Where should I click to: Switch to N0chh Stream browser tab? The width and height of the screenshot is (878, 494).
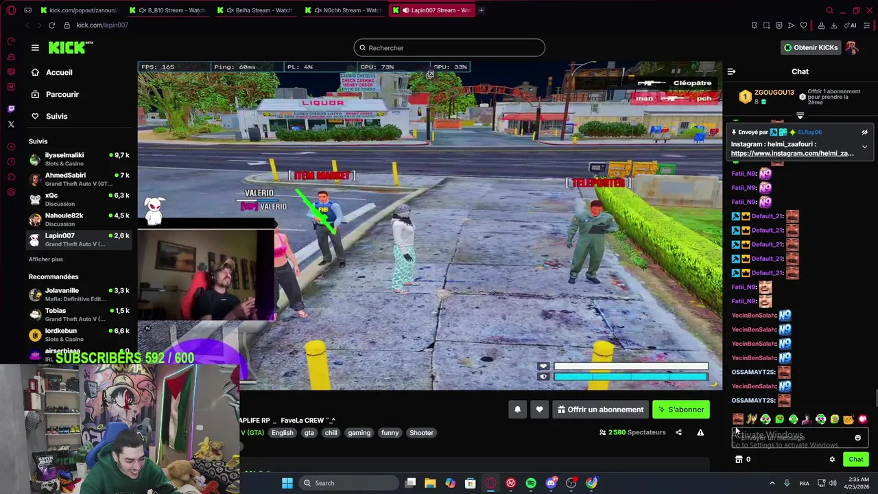click(x=344, y=10)
